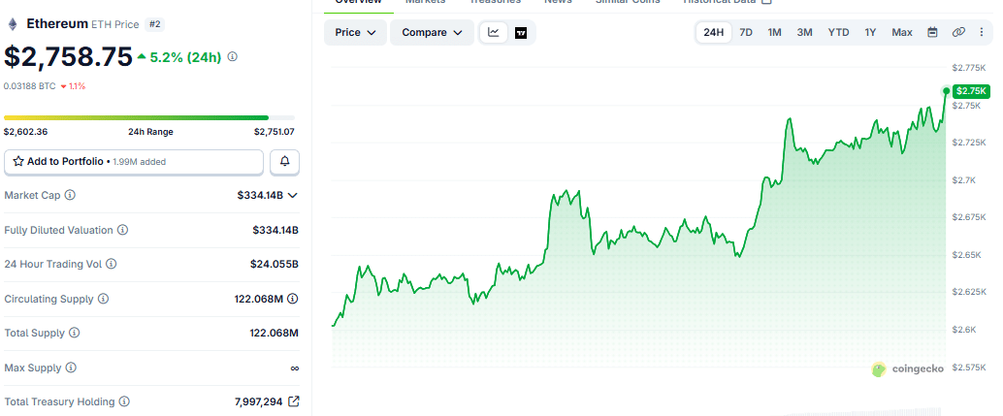Viewport: 1003px width, 416px height.
Task: Select the 3M time range
Action: click(x=805, y=33)
